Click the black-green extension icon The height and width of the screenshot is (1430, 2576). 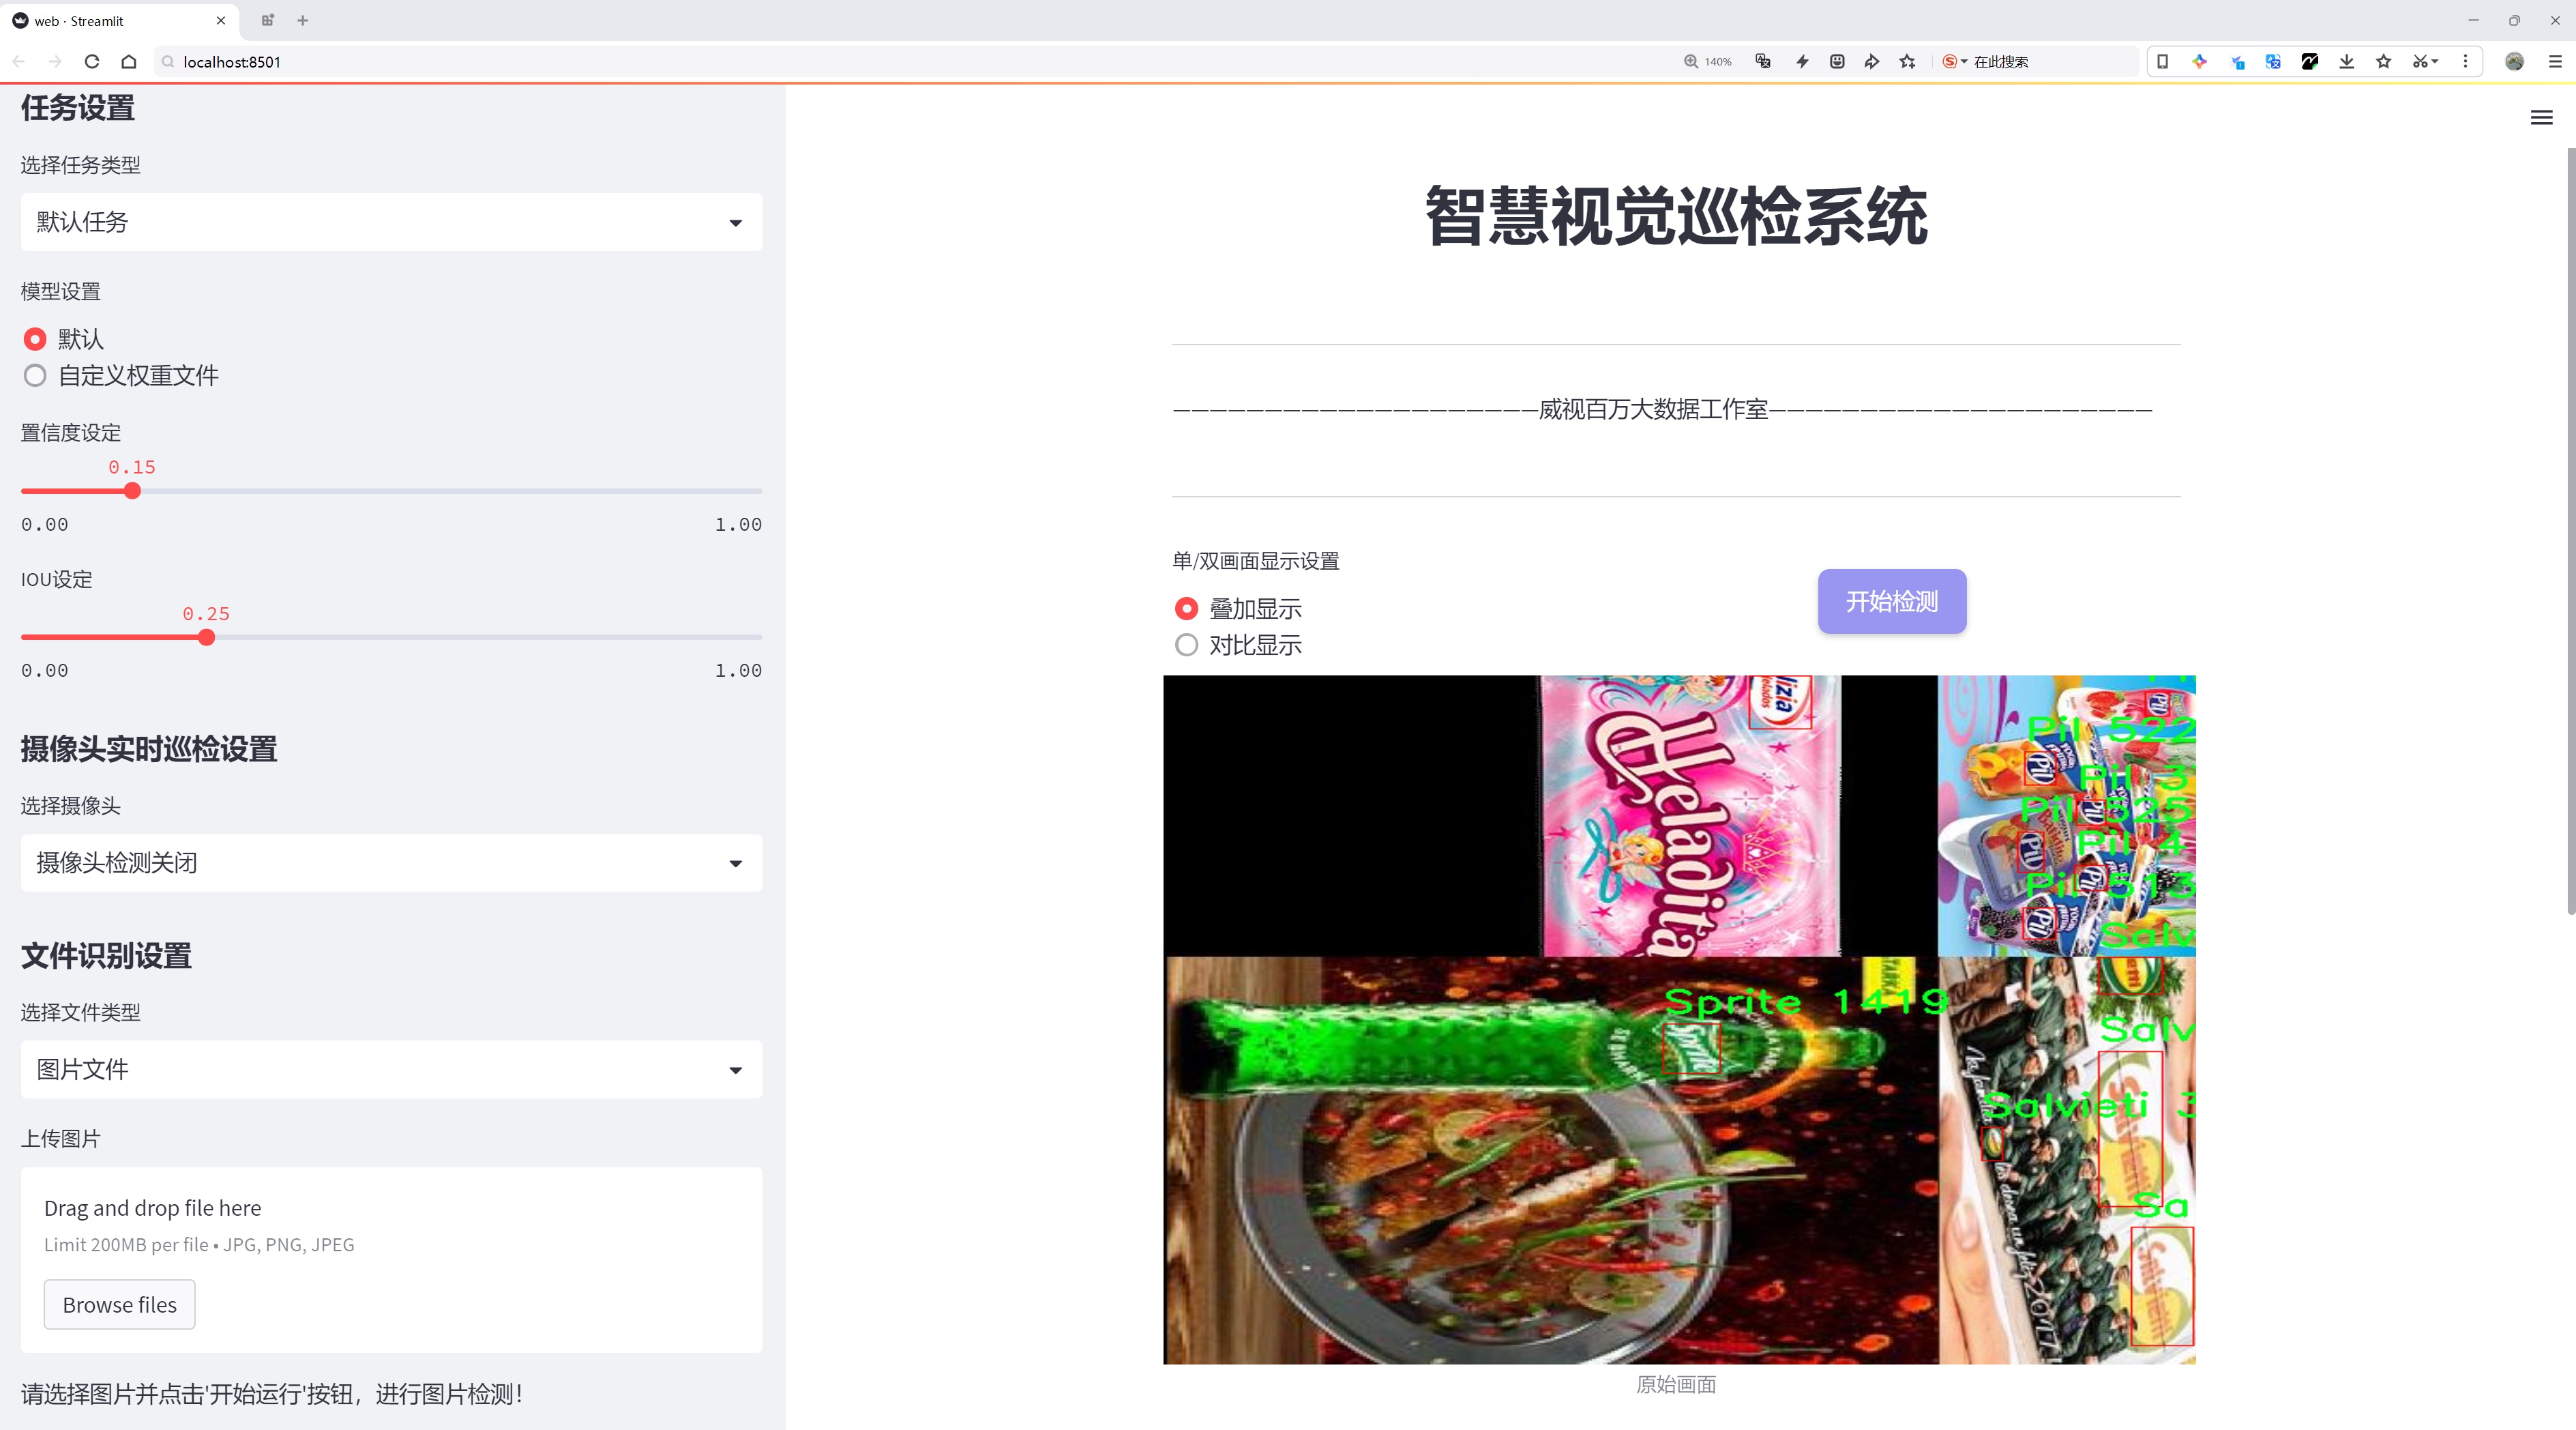[2310, 62]
